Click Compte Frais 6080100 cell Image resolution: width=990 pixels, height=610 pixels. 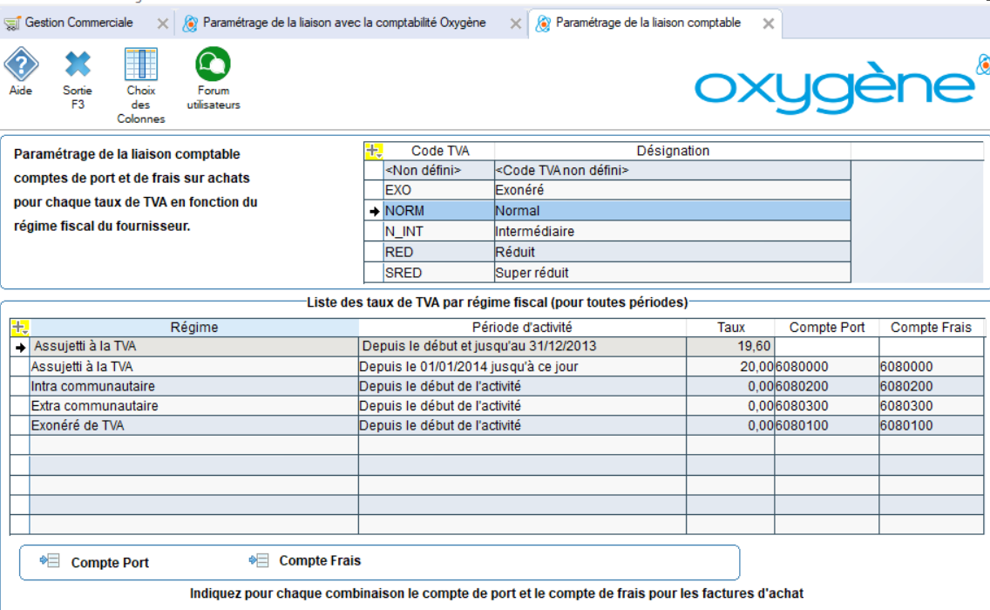tap(931, 425)
